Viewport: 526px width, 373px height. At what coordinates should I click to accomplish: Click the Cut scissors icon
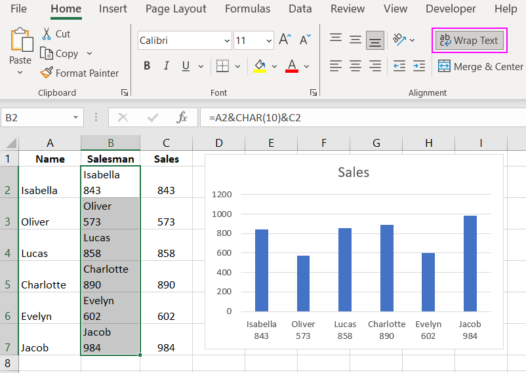pos(47,34)
